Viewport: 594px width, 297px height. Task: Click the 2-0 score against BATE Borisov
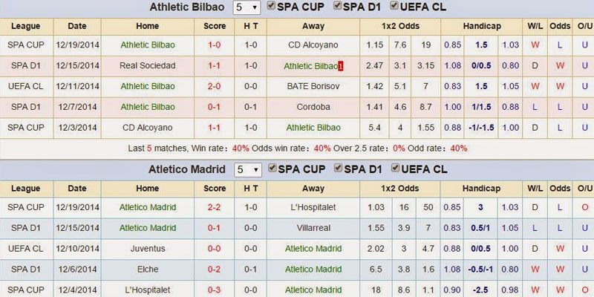pos(214,86)
